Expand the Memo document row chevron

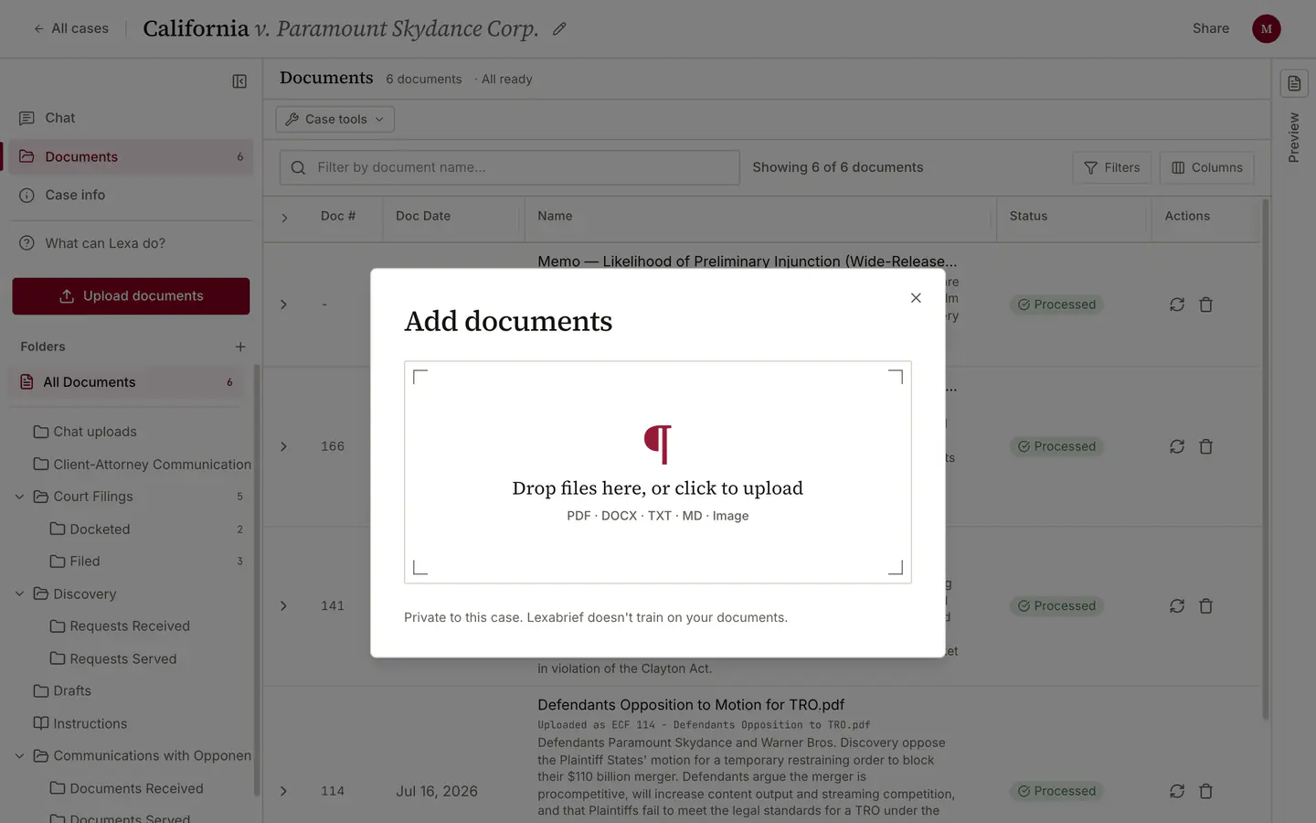point(284,305)
